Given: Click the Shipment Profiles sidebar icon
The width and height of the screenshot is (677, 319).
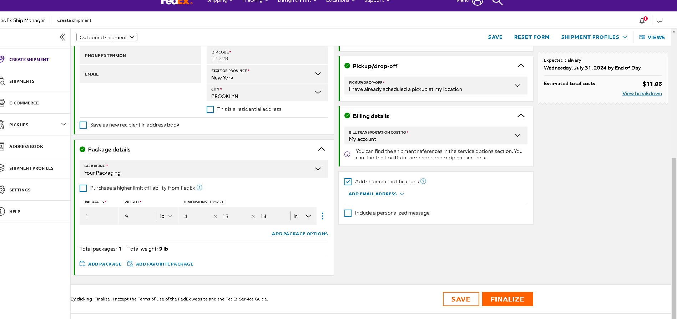Looking at the screenshot, I should coord(2,168).
